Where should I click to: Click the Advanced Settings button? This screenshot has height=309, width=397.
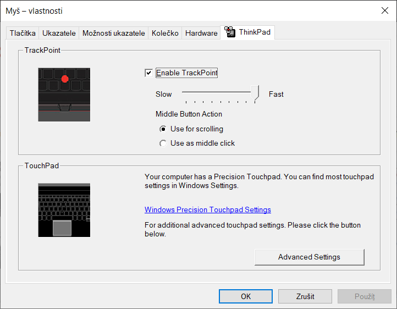pyautogui.click(x=309, y=257)
